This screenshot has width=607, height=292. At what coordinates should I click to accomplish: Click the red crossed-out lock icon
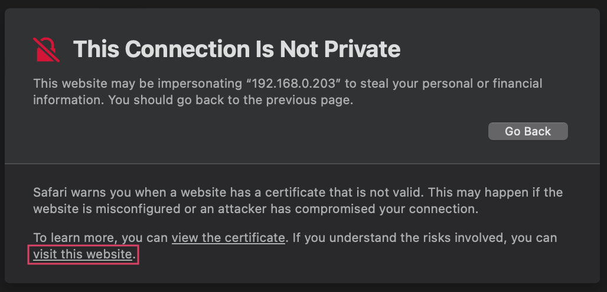tap(46, 49)
